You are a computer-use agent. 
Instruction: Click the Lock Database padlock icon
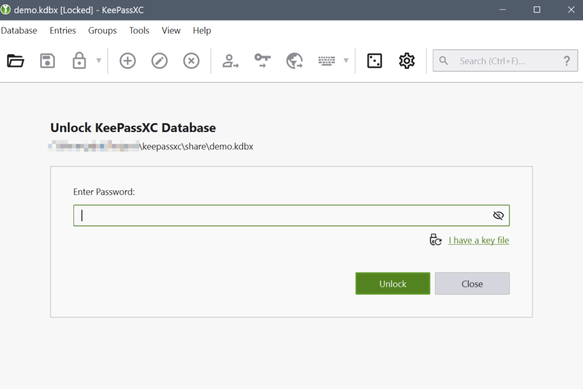click(79, 61)
